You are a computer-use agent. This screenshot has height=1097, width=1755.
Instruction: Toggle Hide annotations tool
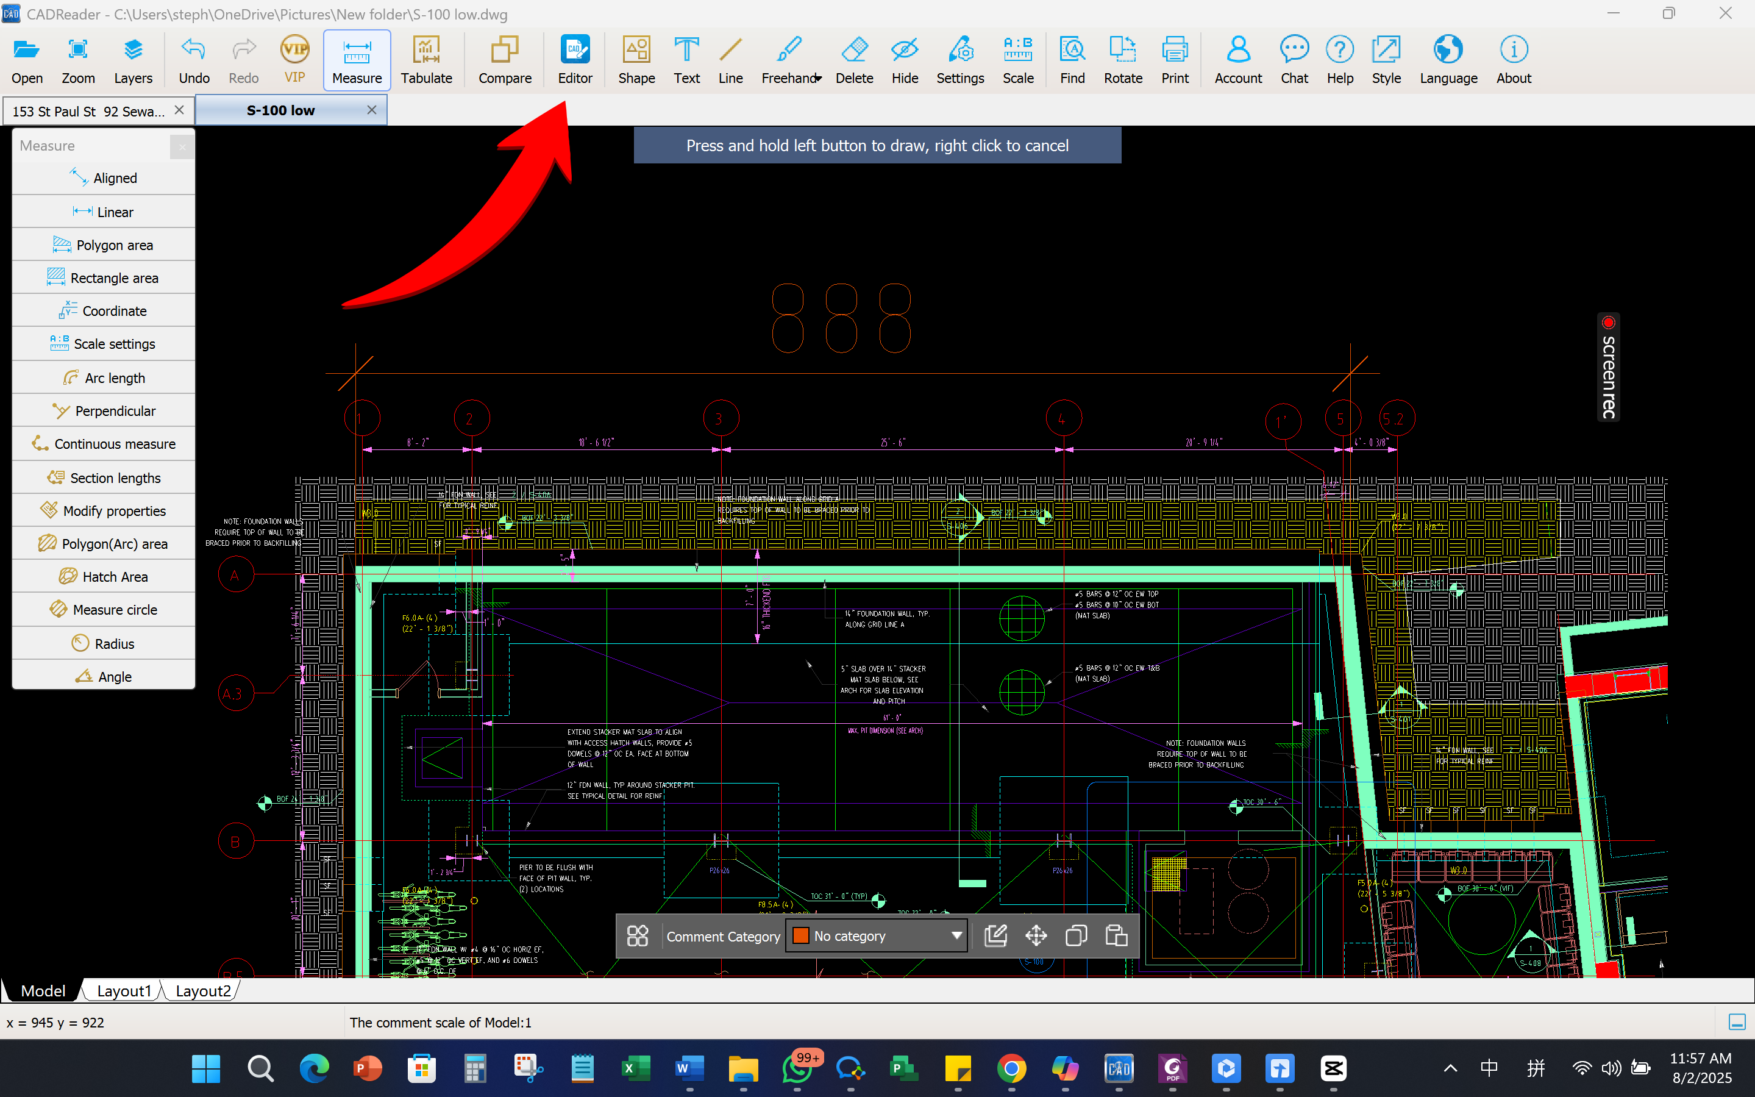point(905,61)
